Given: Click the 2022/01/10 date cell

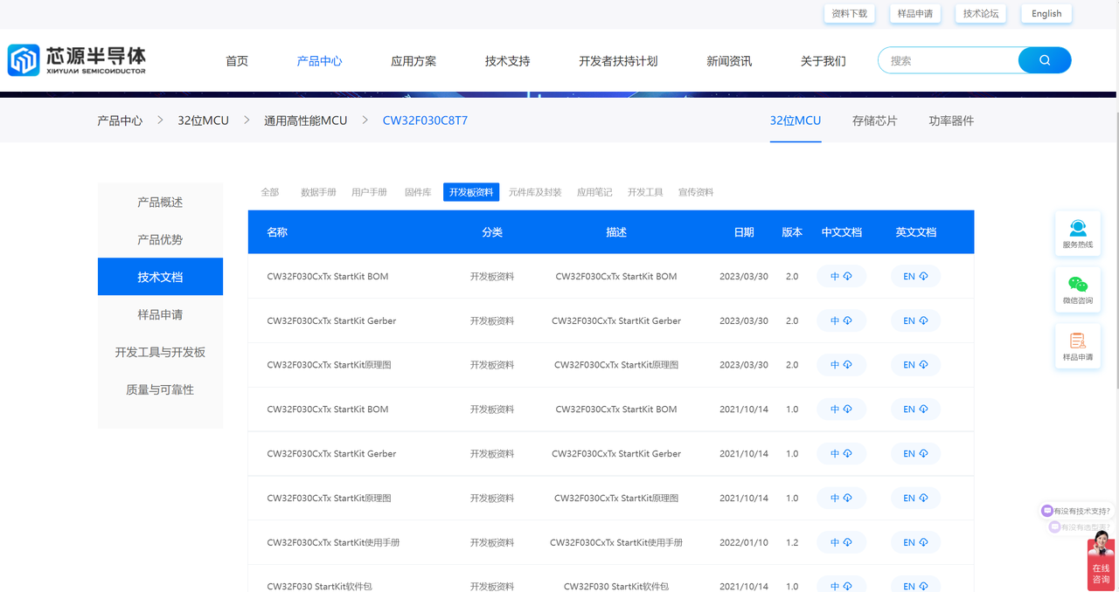Looking at the screenshot, I should [744, 542].
